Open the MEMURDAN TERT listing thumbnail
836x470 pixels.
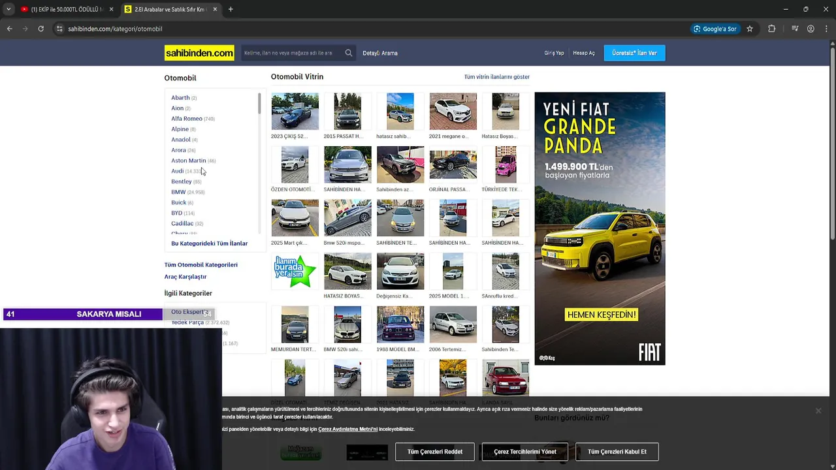295,324
